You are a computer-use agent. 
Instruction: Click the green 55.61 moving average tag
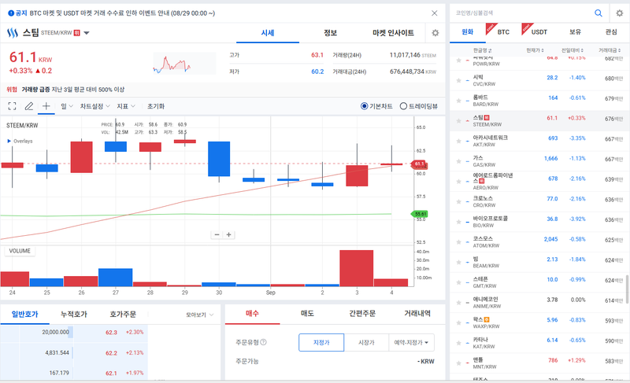click(420, 214)
